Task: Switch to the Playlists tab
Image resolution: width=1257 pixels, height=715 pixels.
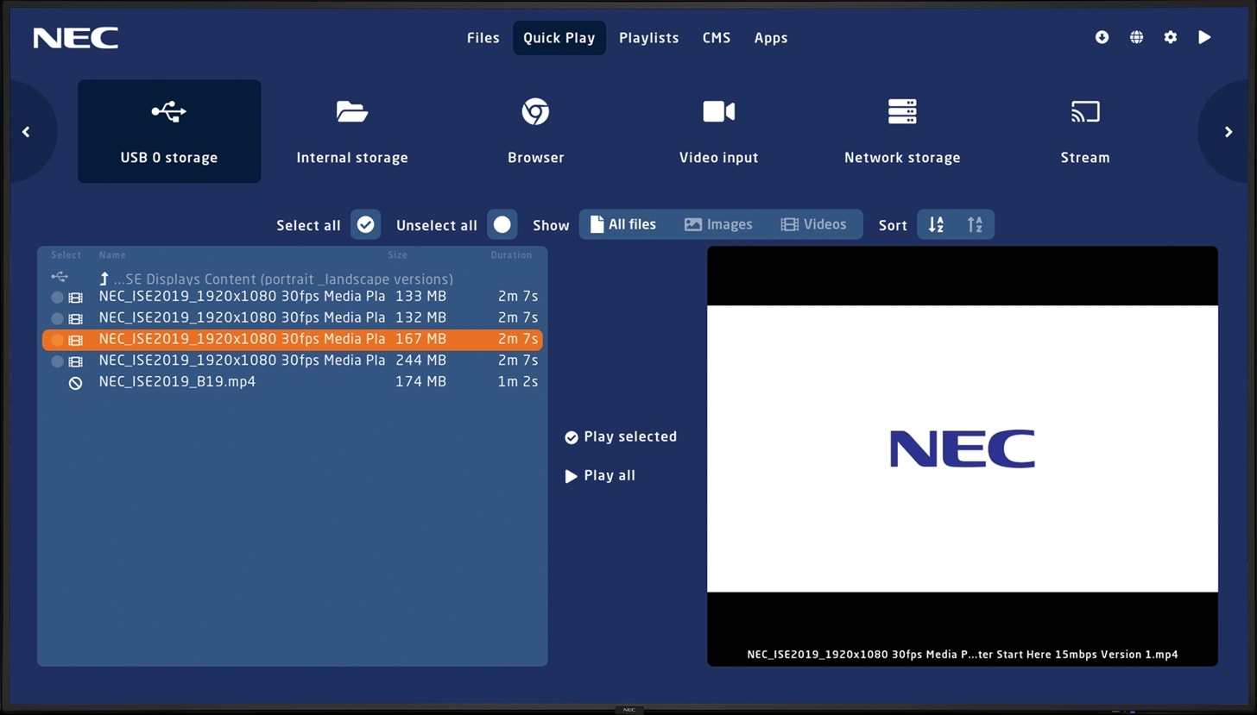Action: 648,37
